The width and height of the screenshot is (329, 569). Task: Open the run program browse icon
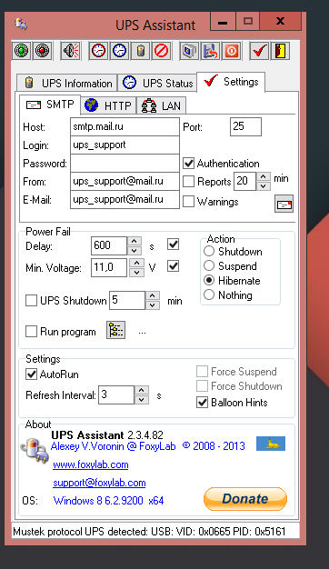[x=115, y=330]
